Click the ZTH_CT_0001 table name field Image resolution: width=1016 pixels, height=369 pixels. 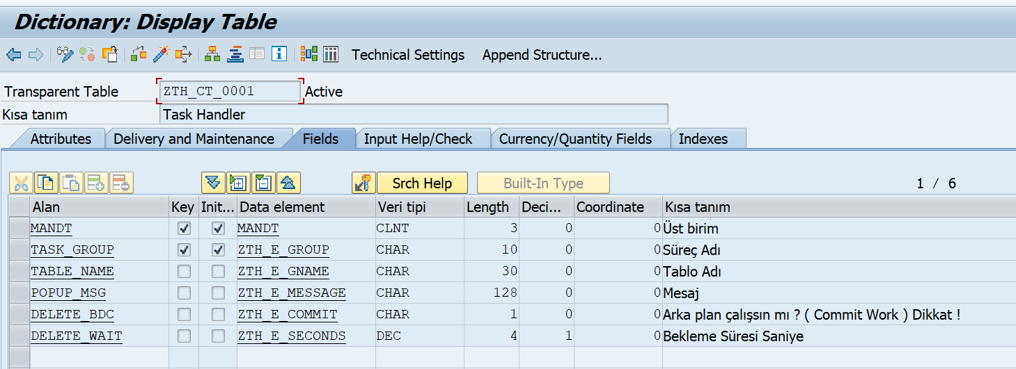230,91
